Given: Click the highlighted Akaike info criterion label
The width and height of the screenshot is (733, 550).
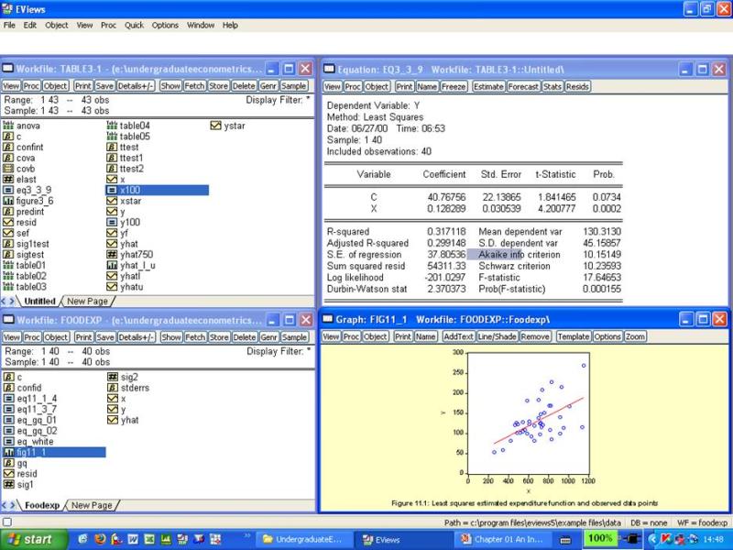Looking at the screenshot, I should pyautogui.click(x=520, y=255).
